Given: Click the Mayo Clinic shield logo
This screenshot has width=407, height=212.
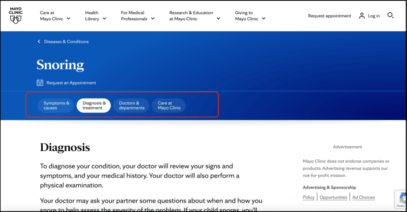Looking at the screenshot, I should pyautogui.click(x=16, y=15).
